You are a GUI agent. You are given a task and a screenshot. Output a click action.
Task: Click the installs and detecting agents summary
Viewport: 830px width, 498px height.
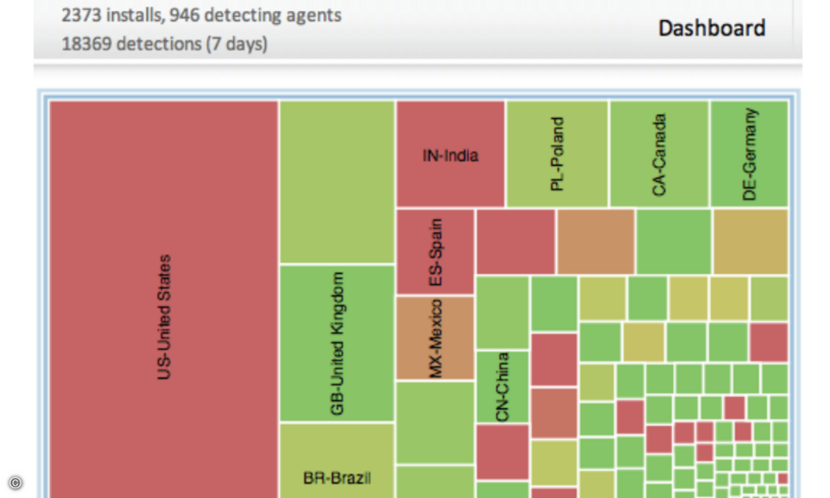click(201, 15)
